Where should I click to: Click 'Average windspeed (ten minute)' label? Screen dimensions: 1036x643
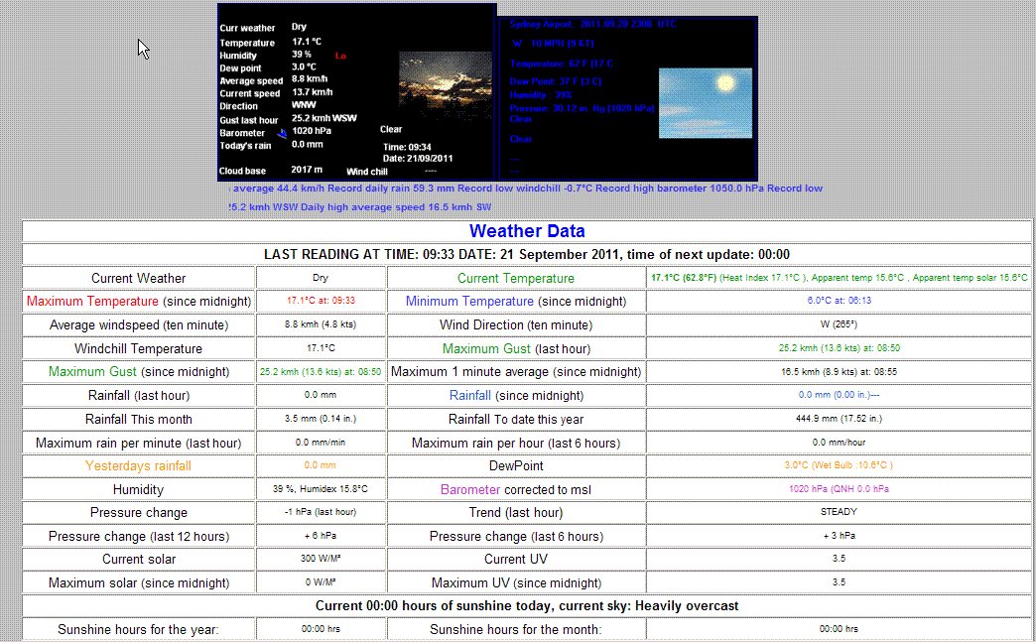coord(139,325)
